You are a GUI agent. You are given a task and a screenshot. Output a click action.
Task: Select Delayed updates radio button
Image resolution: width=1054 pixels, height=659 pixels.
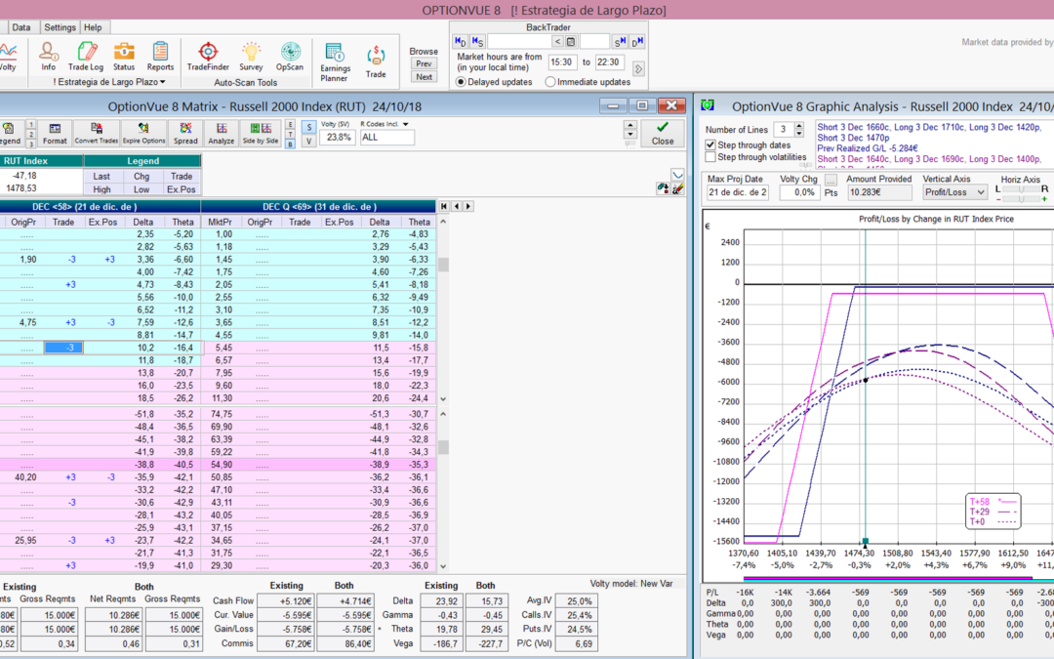click(x=461, y=82)
